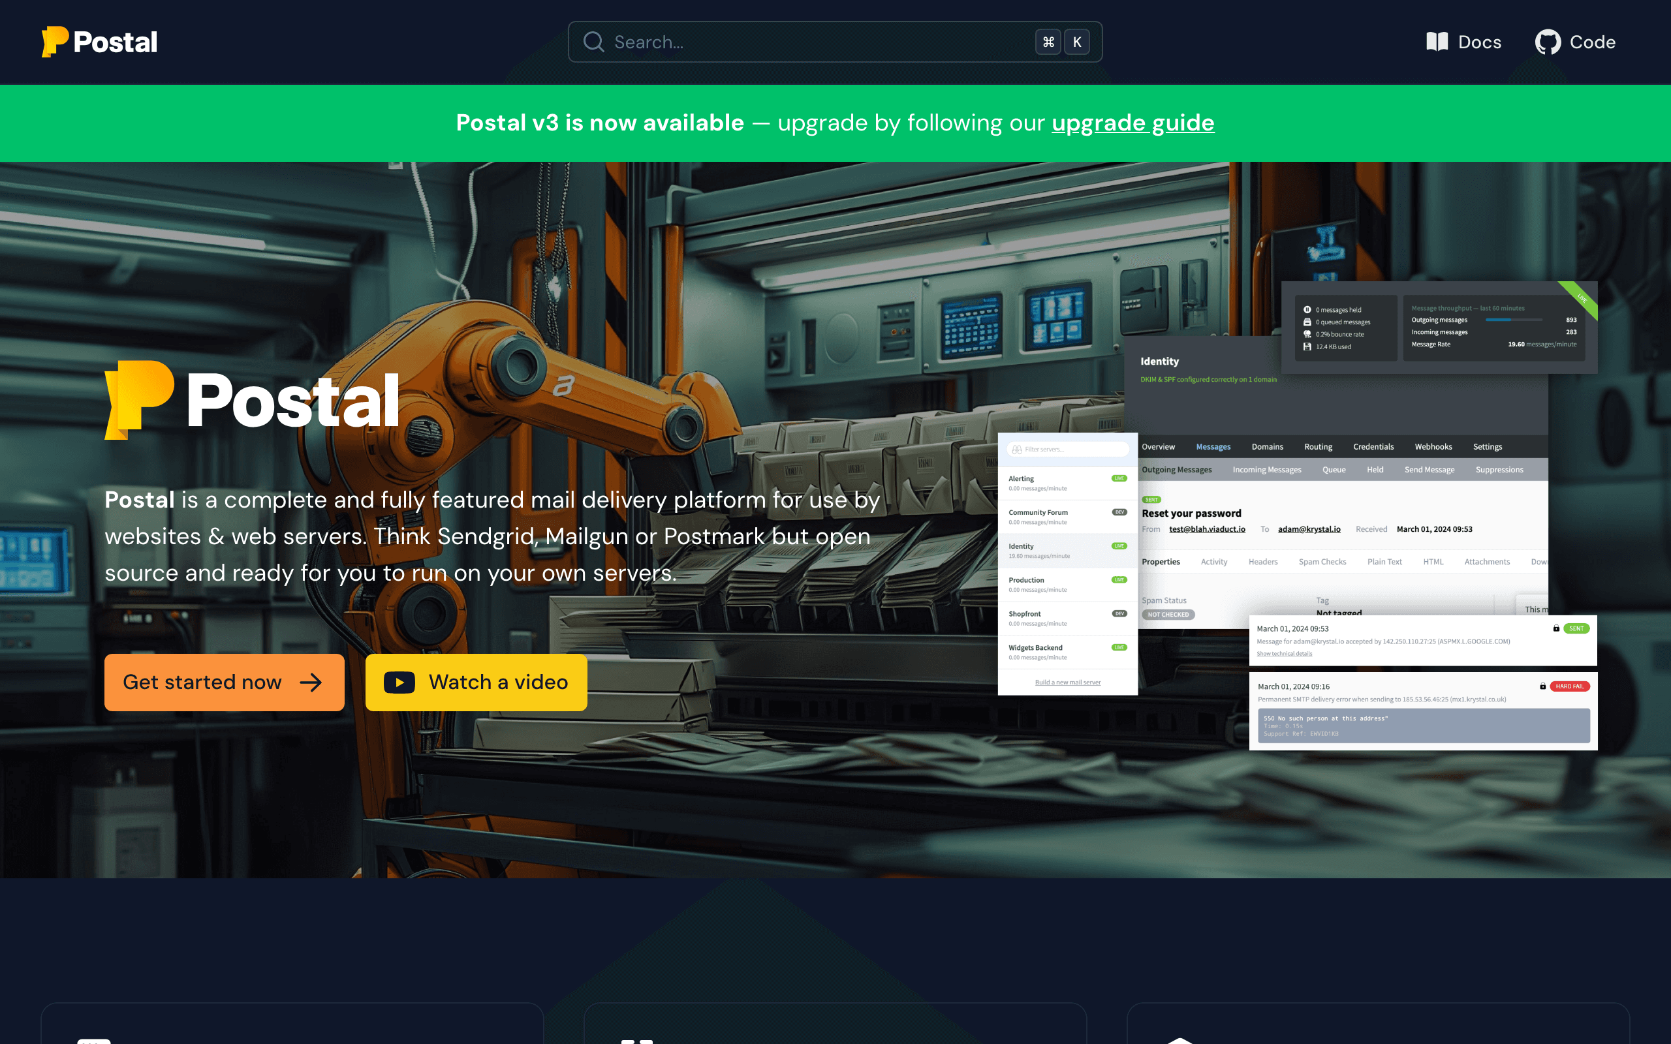The height and width of the screenshot is (1044, 1671).
Task: Click the padlock toggle on the SENT message
Action: (x=1556, y=628)
